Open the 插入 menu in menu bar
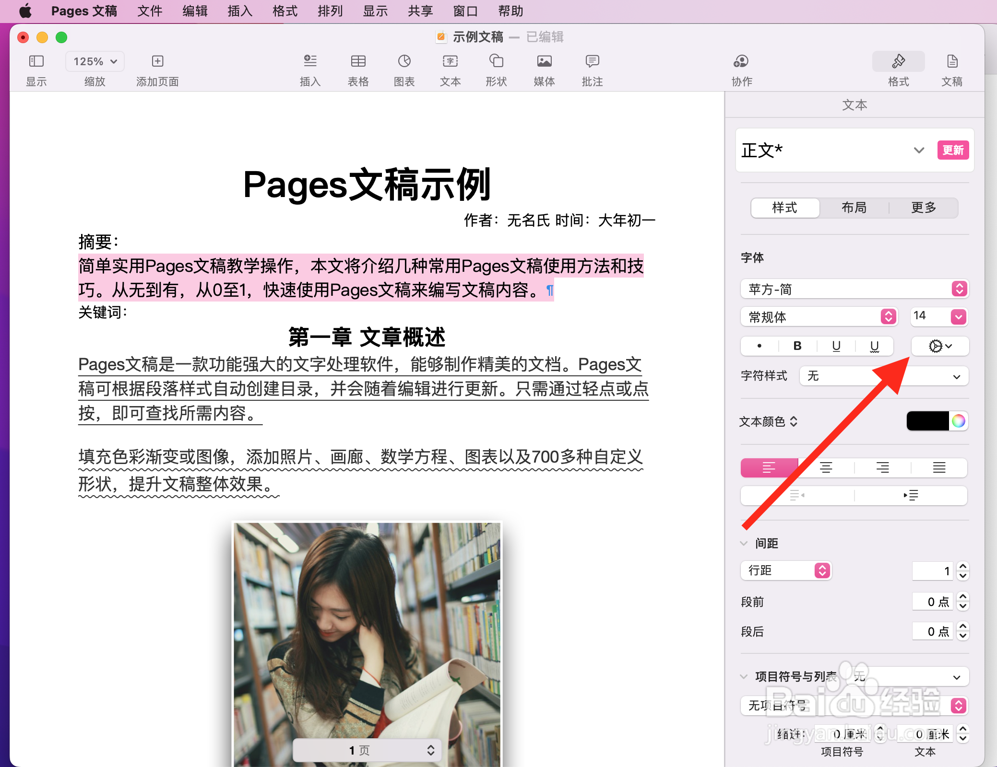This screenshot has height=767, width=997. pos(240,11)
